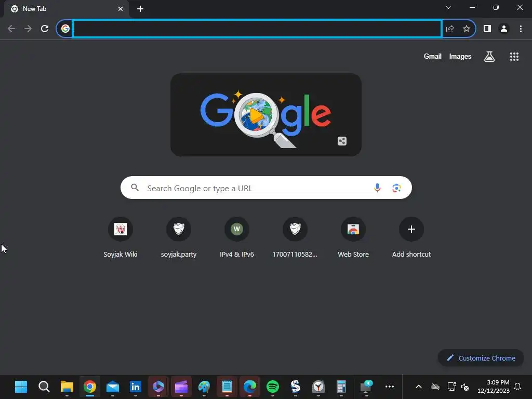Click Add shortcut
This screenshot has width=532, height=399.
coord(411,238)
